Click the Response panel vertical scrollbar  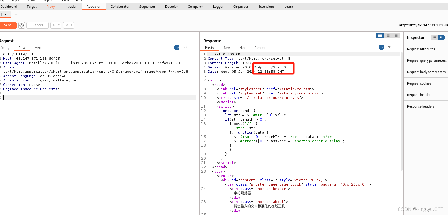click(401, 112)
